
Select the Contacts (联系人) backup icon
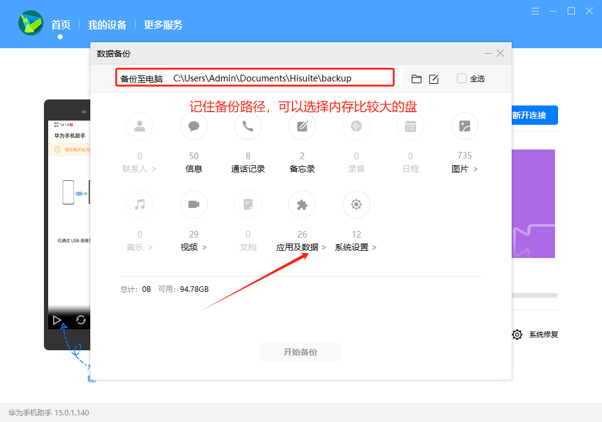[x=140, y=126]
